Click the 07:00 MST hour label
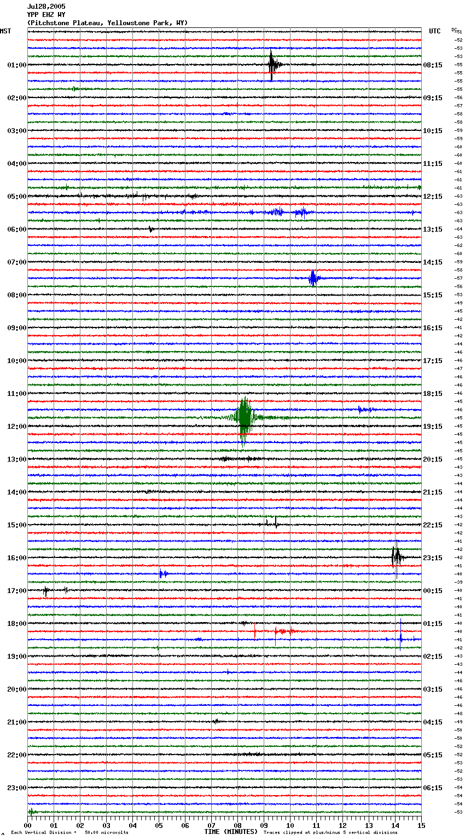Image resolution: width=465 pixels, height=840 pixels. (x=17, y=262)
